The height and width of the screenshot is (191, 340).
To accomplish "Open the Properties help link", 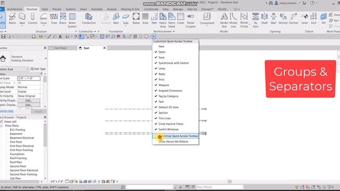I will 7,111.
